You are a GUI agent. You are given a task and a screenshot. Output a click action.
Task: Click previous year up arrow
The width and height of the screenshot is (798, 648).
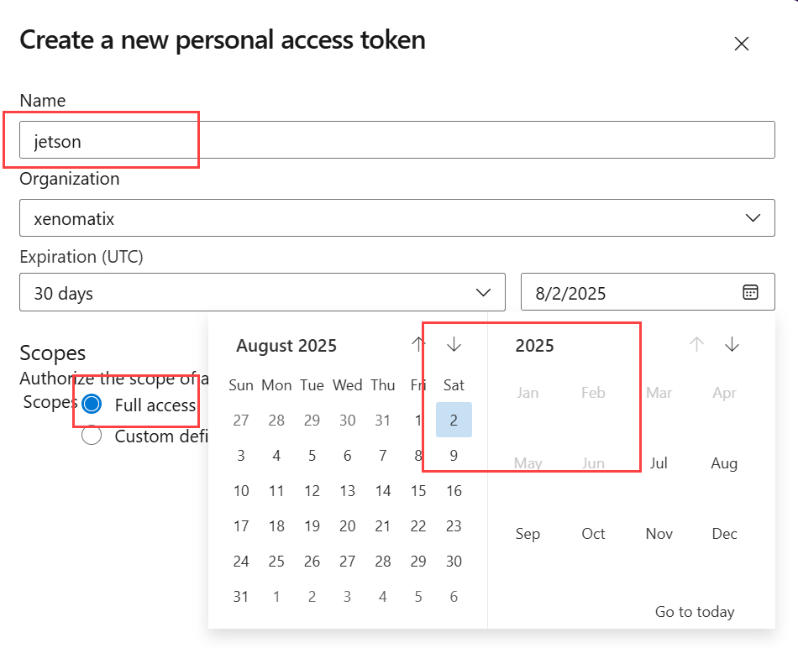(696, 344)
